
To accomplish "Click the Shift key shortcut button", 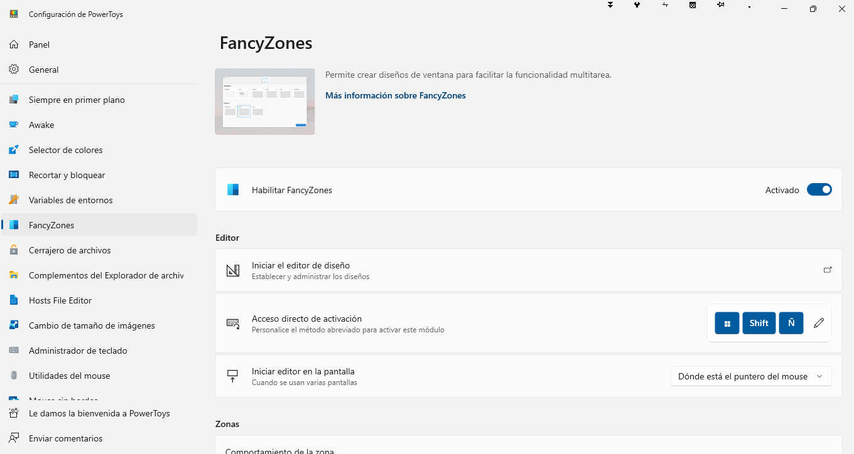I will tap(759, 323).
